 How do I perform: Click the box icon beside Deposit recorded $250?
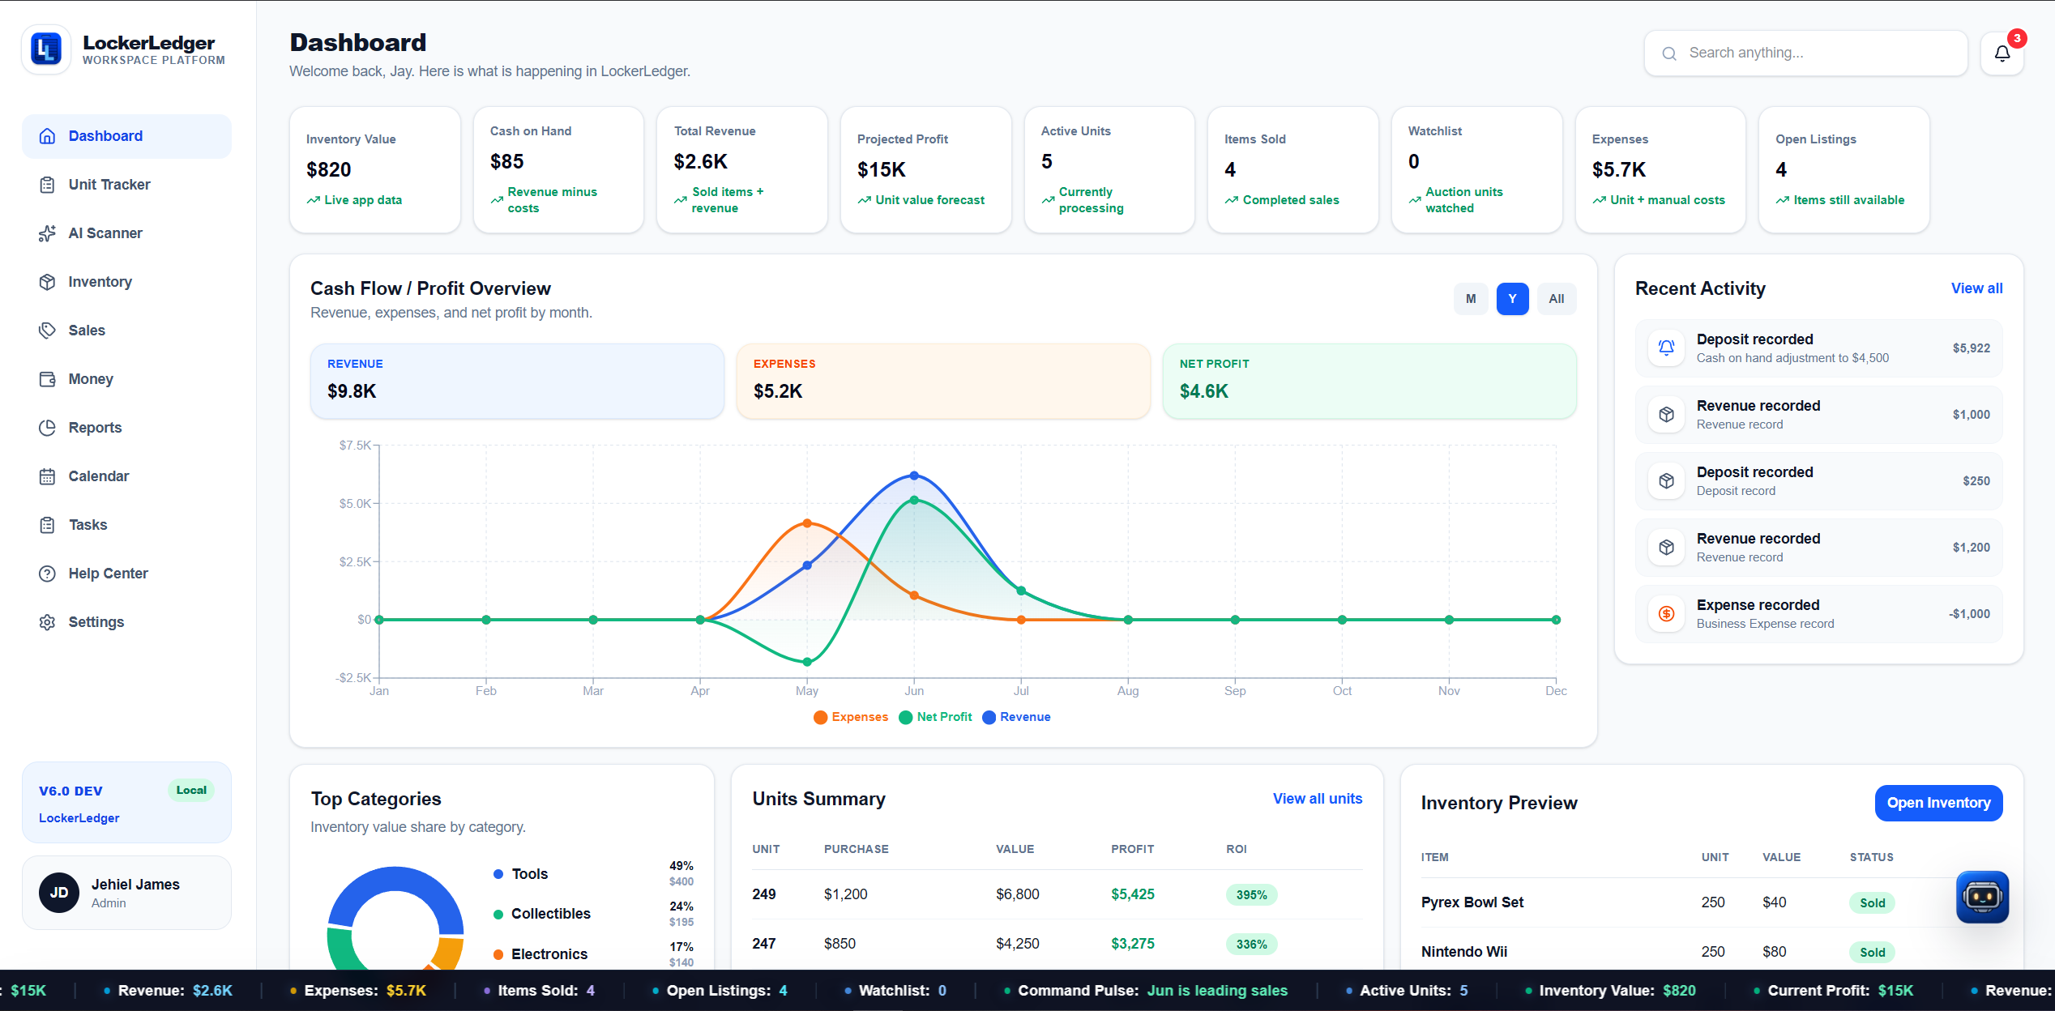[x=1666, y=480]
